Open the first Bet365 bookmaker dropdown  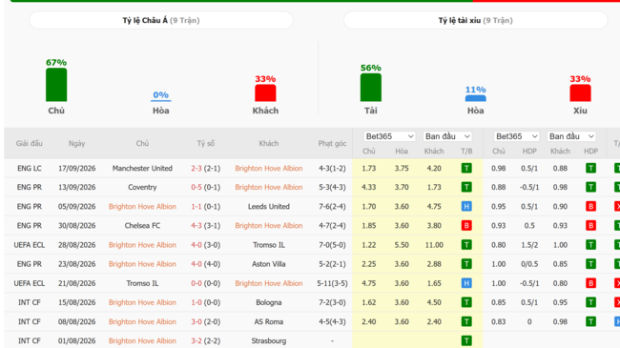pyautogui.click(x=389, y=136)
